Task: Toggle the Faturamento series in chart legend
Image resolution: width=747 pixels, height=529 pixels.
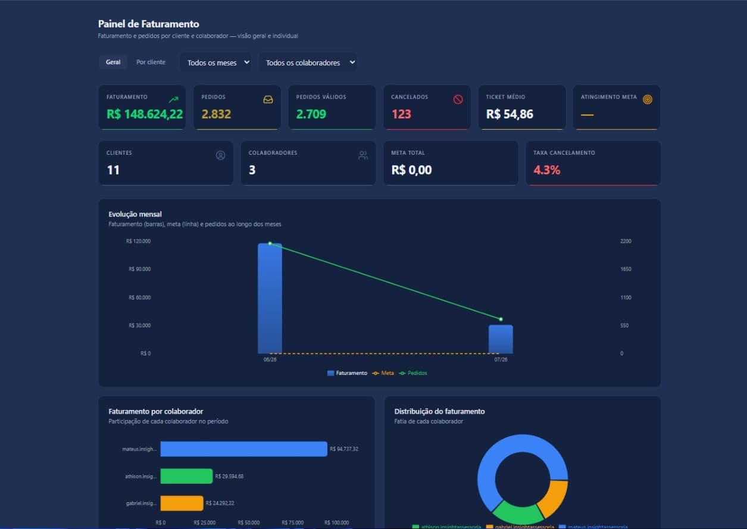Action: tap(348, 373)
